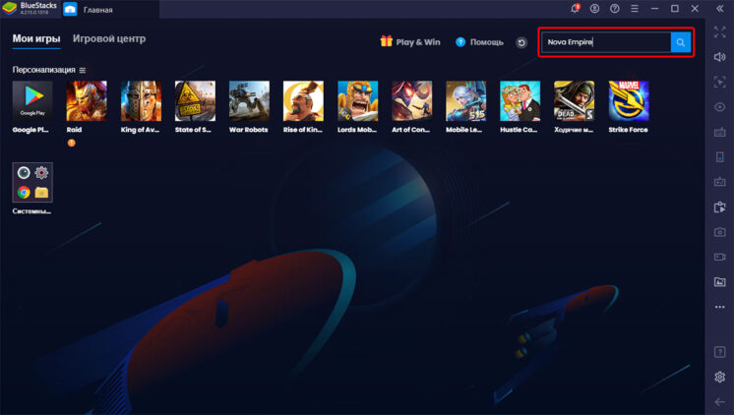Select the Мои игры tab
This screenshot has height=415, width=734.
point(36,39)
